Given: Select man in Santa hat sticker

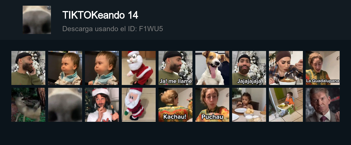Looking at the screenshot, I should pyautogui.click(x=102, y=105).
